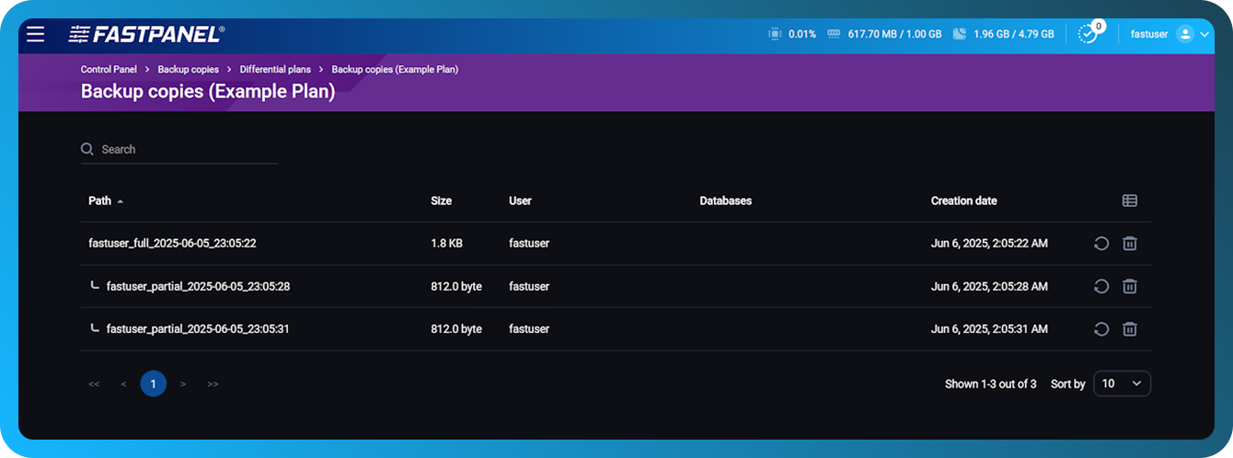Expand the fastuser account dropdown
The width and height of the screenshot is (1233, 458).
coord(1204,34)
